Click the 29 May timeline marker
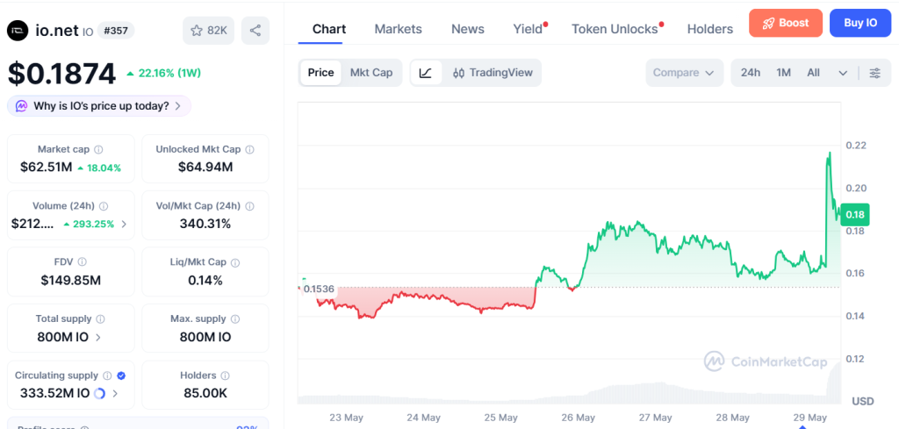This screenshot has height=429, width=899. pyautogui.click(x=802, y=426)
